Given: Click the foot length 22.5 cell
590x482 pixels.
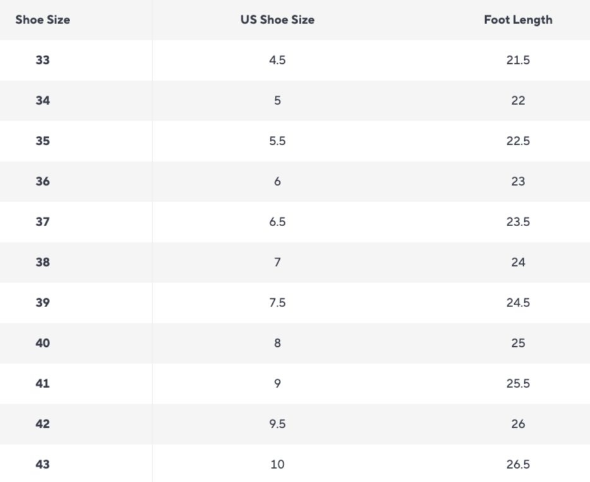Looking at the screenshot, I should [517, 141].
